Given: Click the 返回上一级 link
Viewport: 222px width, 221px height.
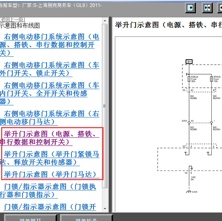Looking at the screenshot, I should (x=12, y=20).
